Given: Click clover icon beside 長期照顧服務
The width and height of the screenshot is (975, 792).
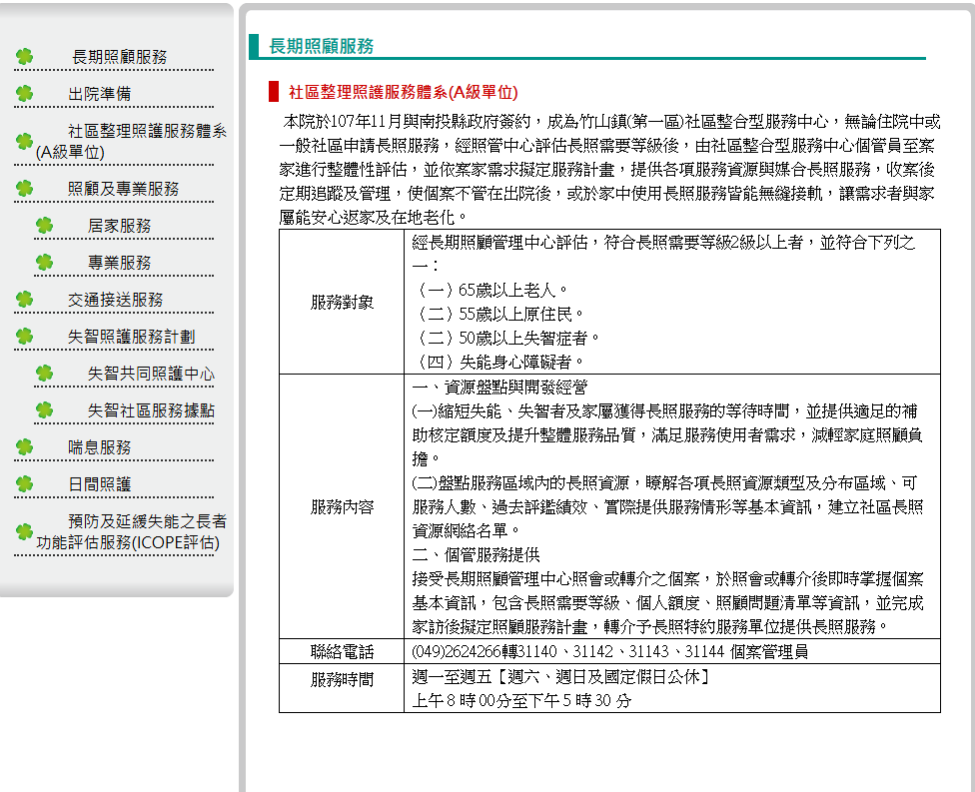Looking at the screenshot, I should pyautogui.click(x=24, y=57).
